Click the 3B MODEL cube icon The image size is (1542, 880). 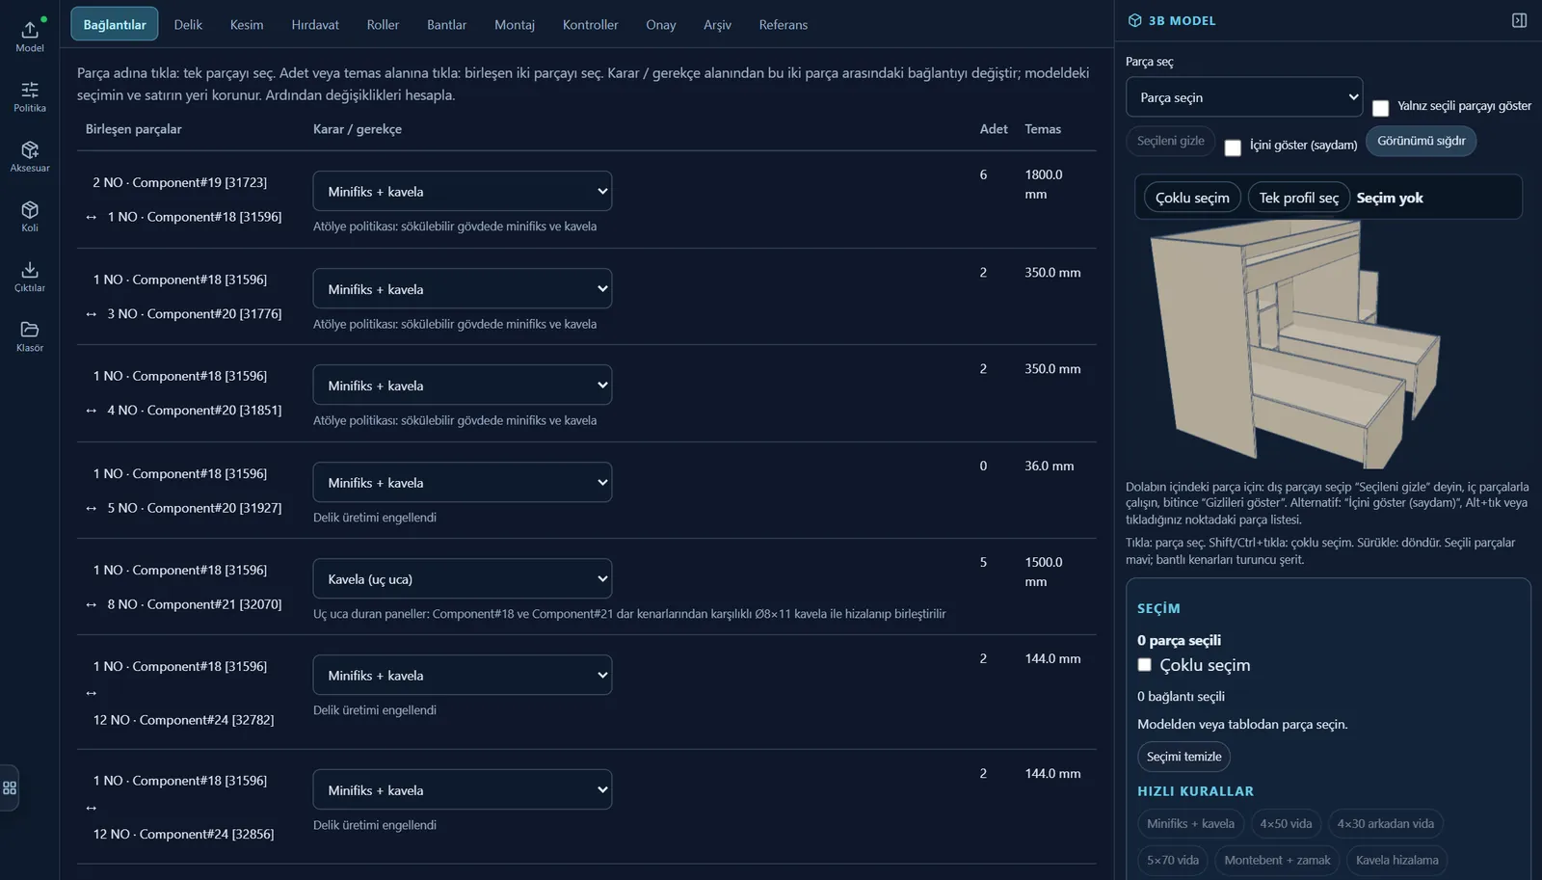(x=1134, y=20)
